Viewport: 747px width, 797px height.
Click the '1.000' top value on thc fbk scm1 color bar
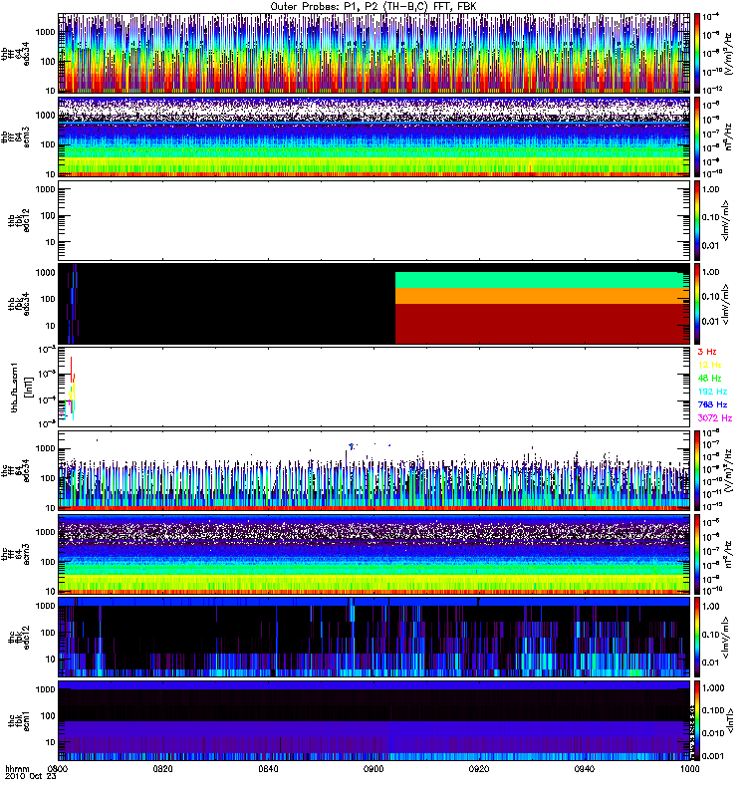coord(713,687)
